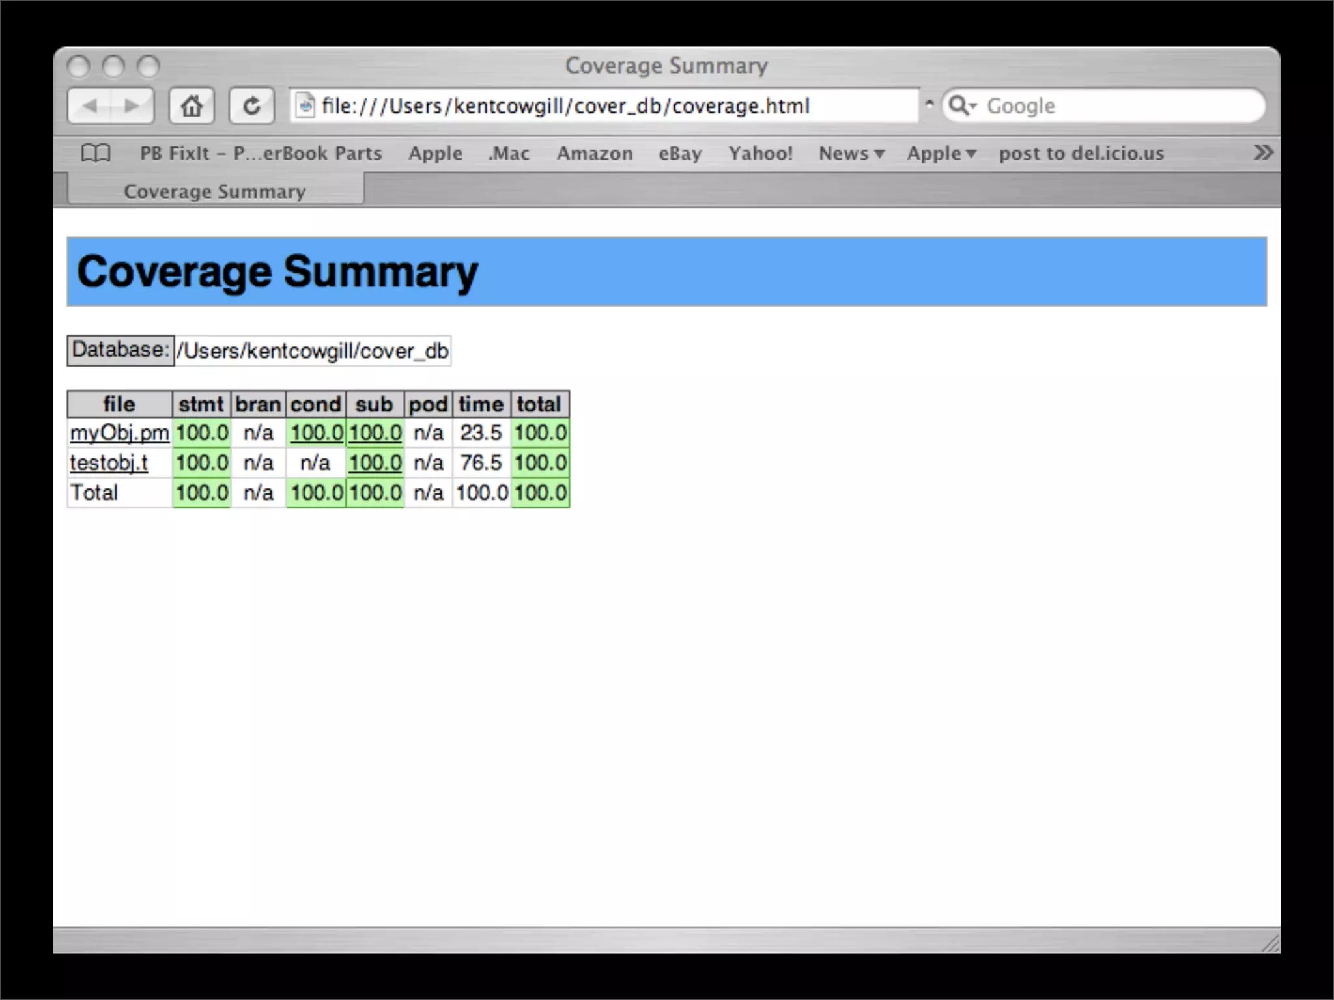The image size is (1334, 1000).
Task: Minimize the Safari window
Action: [113, 66]
